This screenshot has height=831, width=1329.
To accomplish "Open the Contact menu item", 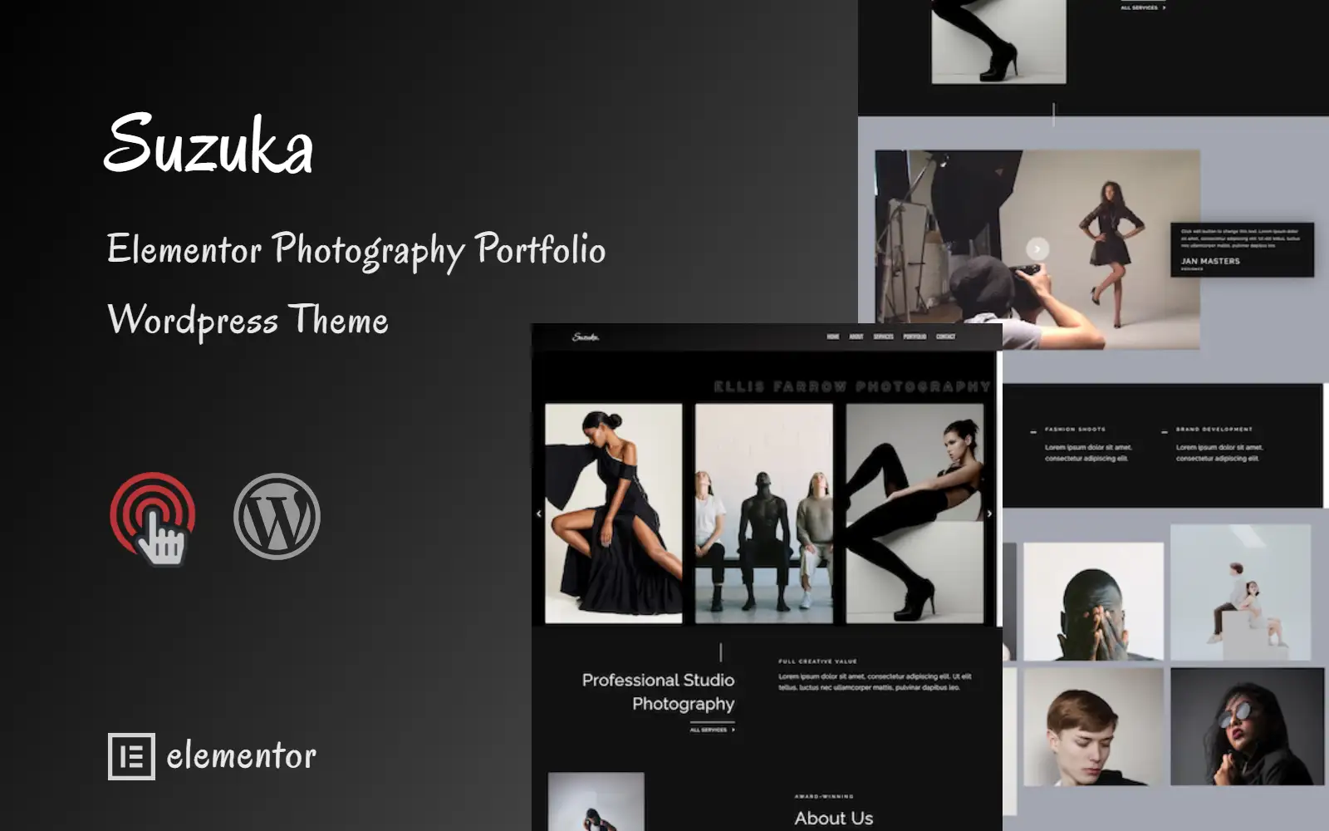I will coord(946,337).
